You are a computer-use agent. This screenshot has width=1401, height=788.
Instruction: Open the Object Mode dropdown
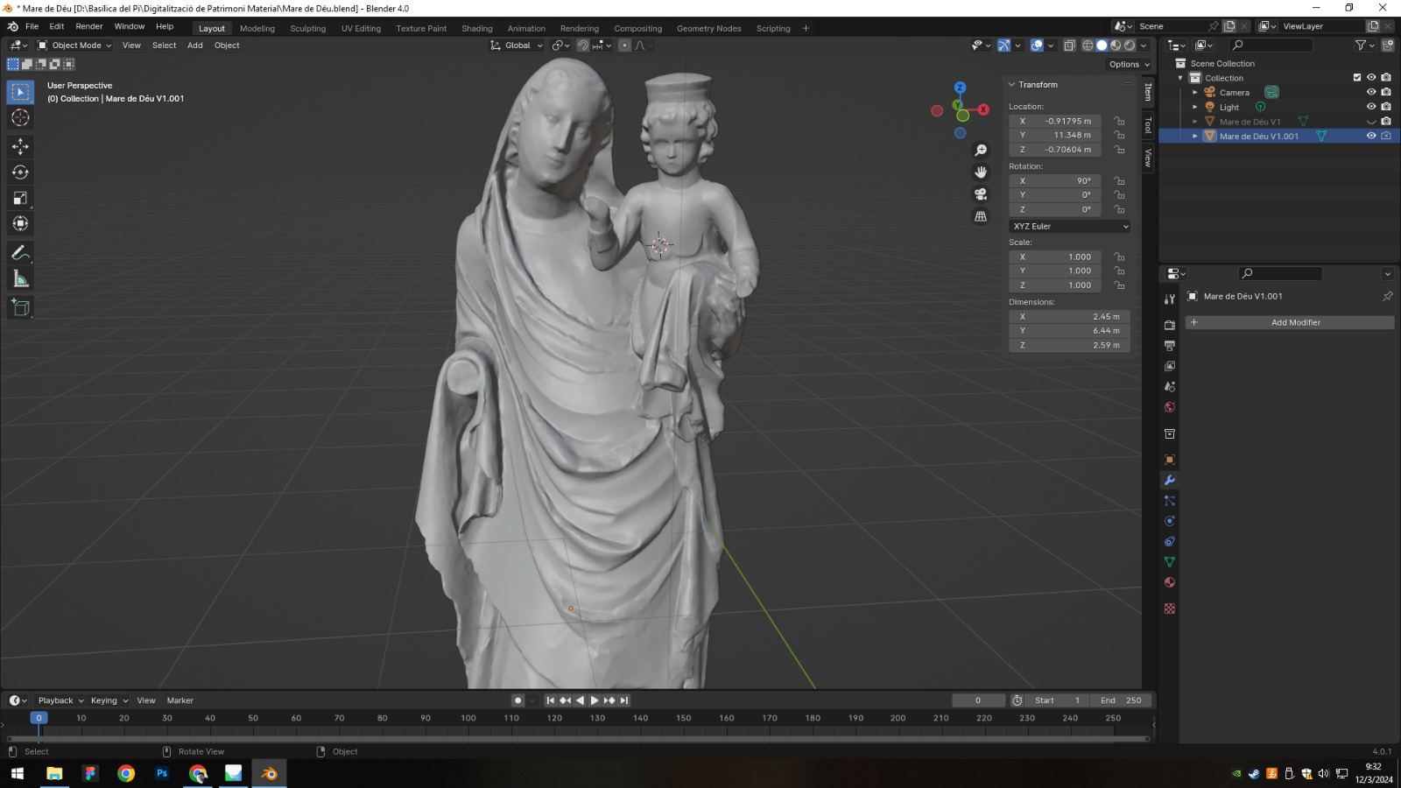[x=75, y=46]
